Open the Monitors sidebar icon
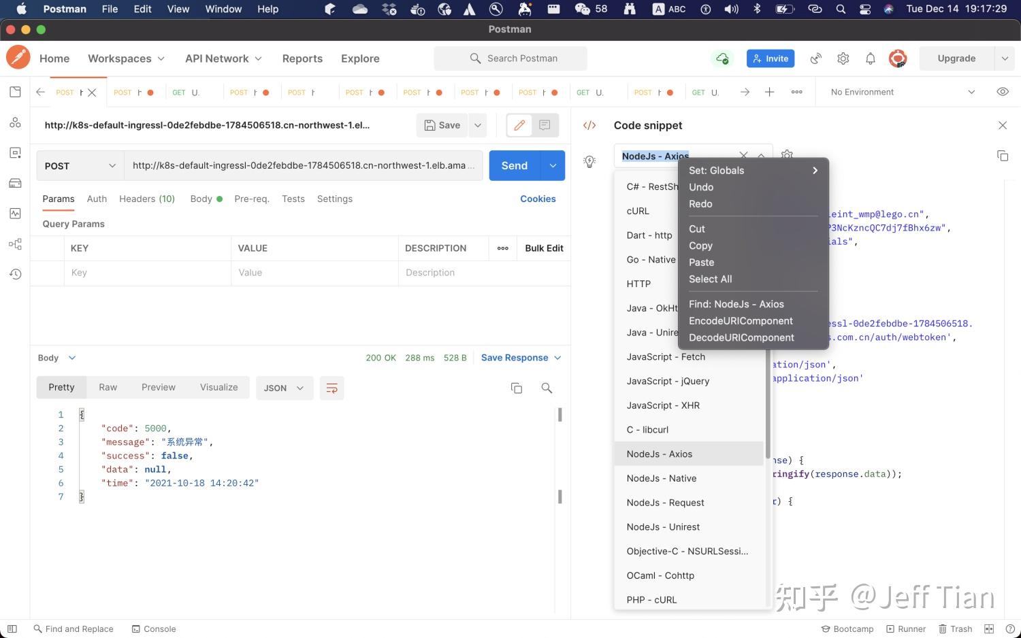This screenshot has width=1021, height=638. [x=15, y=214]
